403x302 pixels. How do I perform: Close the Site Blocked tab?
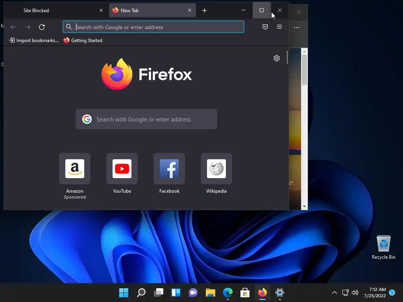(101, 10)
